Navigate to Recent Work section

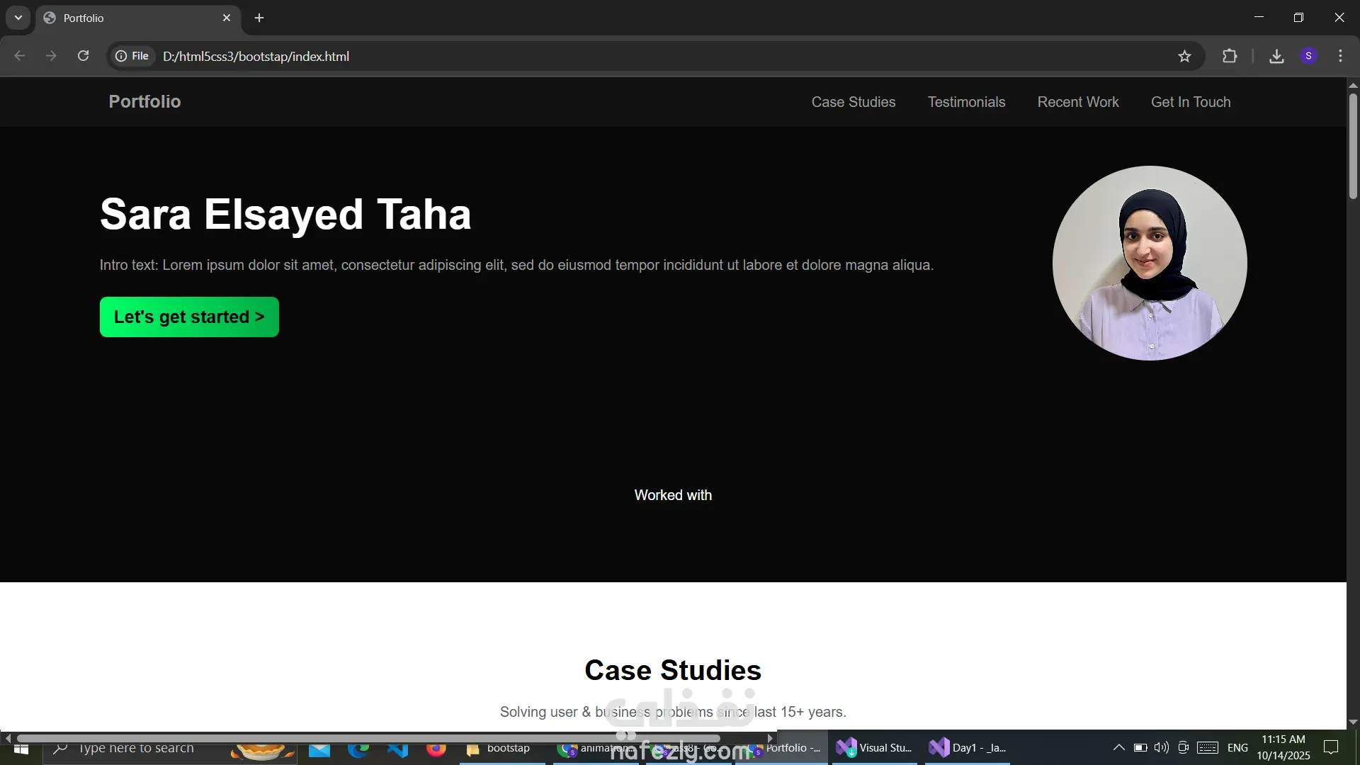(1077, 102)
